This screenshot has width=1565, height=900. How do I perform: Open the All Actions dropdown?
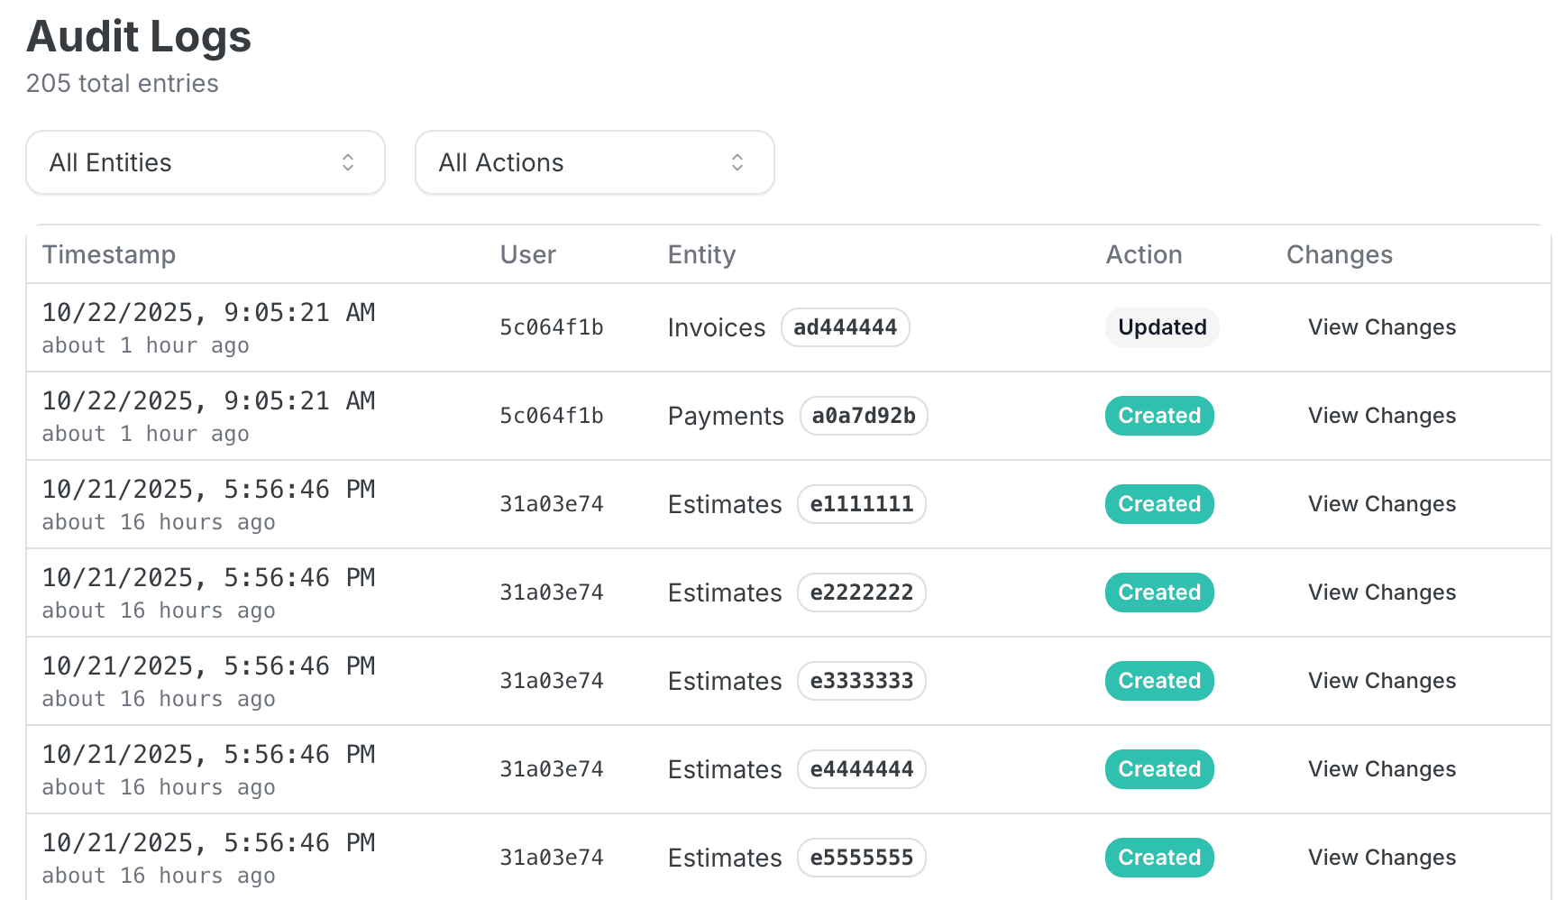(x=594, y=162)
